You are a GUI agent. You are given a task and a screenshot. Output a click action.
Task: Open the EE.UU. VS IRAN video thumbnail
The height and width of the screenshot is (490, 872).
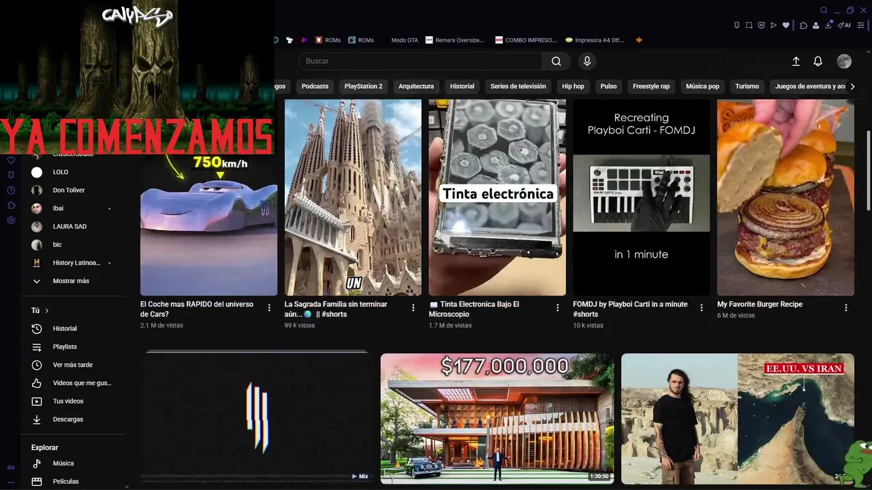[738, 419]
